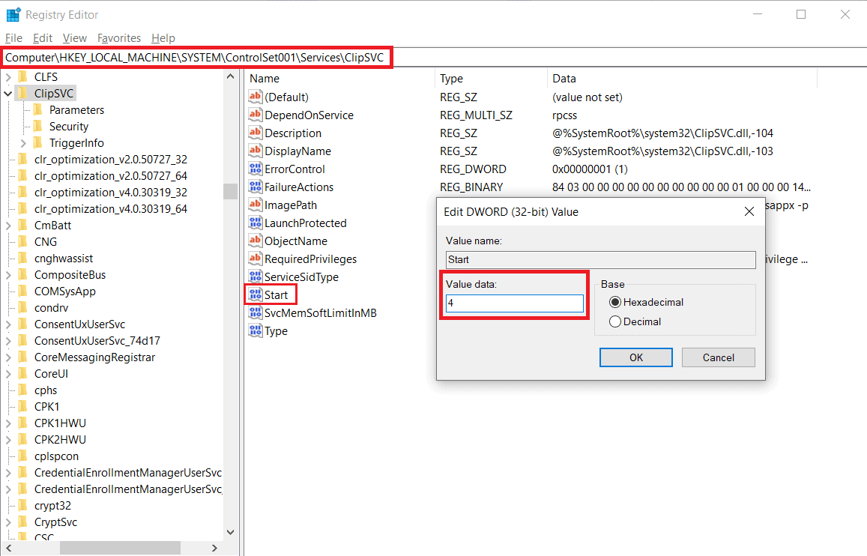
Task: Expand the CompositeBus tree node
Action: [x=7, y=275]
